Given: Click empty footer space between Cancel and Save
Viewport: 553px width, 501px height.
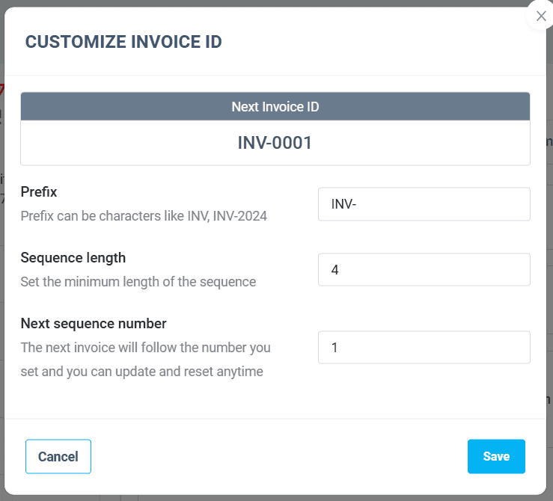Looking at the screenshot, I should point(277,456).
